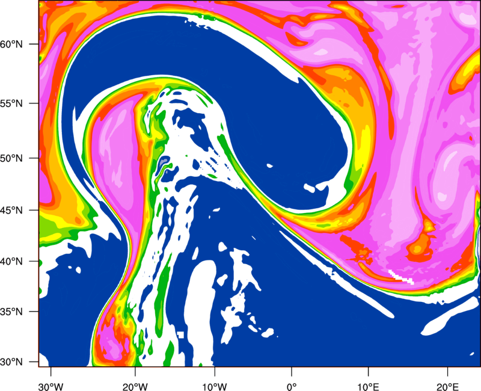Click the 45°N latitude label

(11, 211)
